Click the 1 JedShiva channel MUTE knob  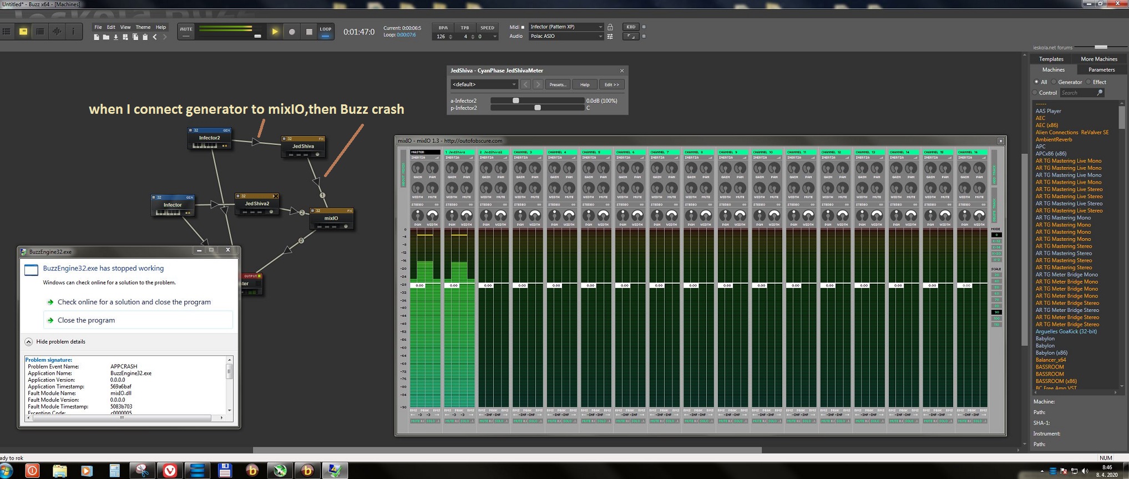point(467,188)
